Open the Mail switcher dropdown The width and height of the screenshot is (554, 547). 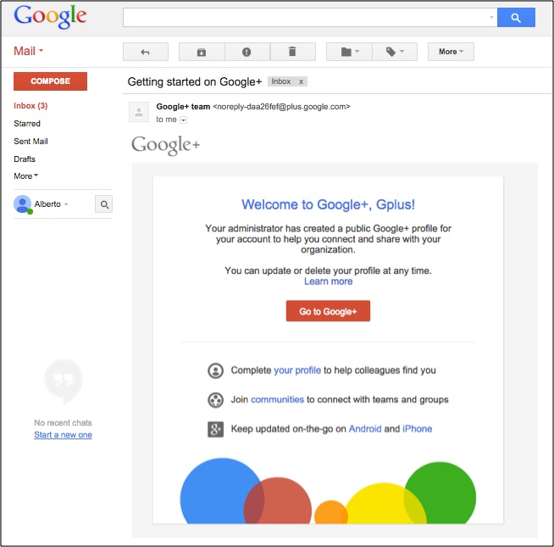point(28,51)
